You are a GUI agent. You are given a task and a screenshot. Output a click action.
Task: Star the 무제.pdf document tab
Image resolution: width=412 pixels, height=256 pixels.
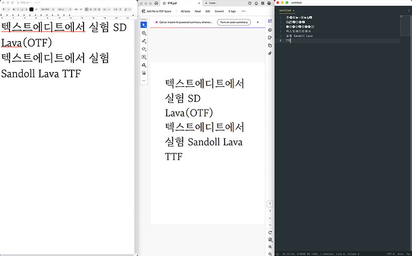pos(164,3)
